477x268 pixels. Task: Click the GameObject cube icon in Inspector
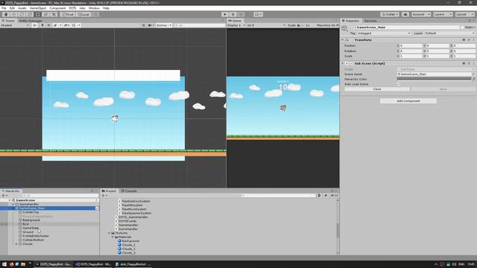point(344,28)
